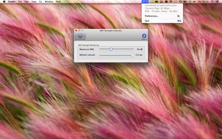Click the 82 % WiFi strength menu bar item

pos(145,2)
